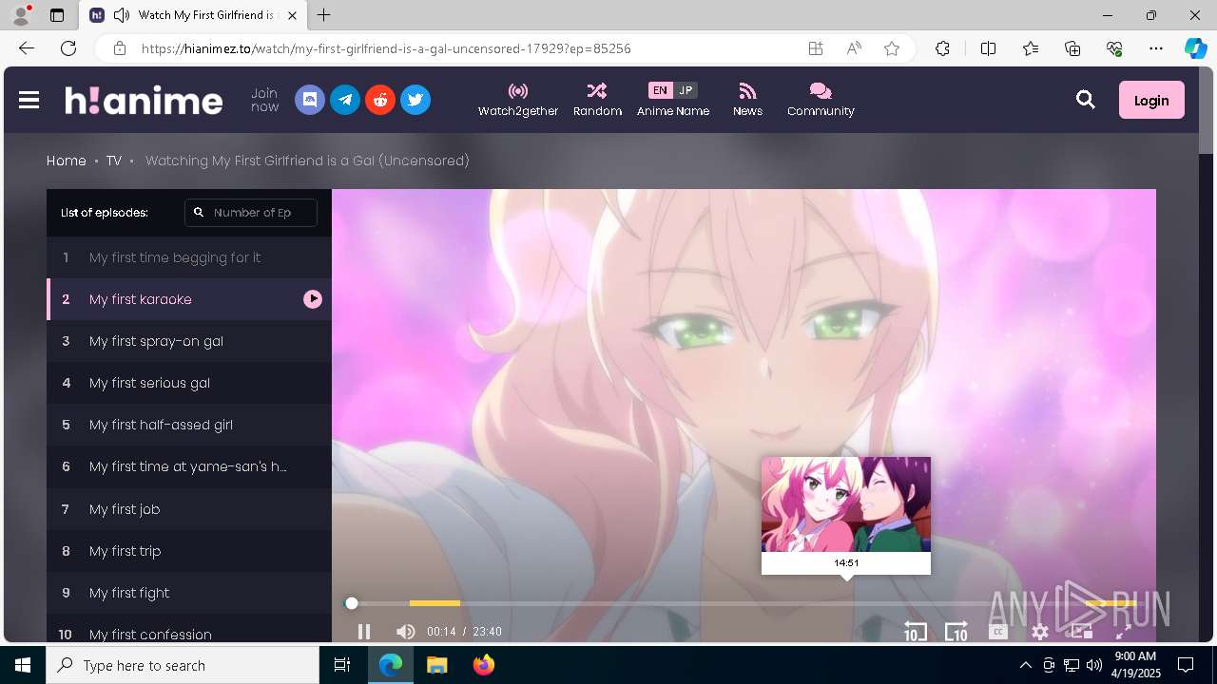Select episode 4 My first serious gal
The width and height of the screenshot is (1217, 684).
[189, 383]
